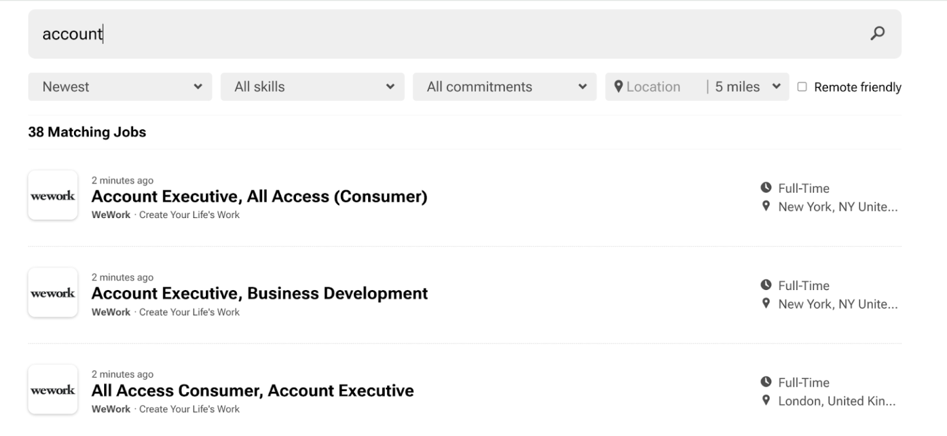Screen dimensions: 947x436
Task: Click the pin icon beside London, United Kin...
Action: [765, 401]
